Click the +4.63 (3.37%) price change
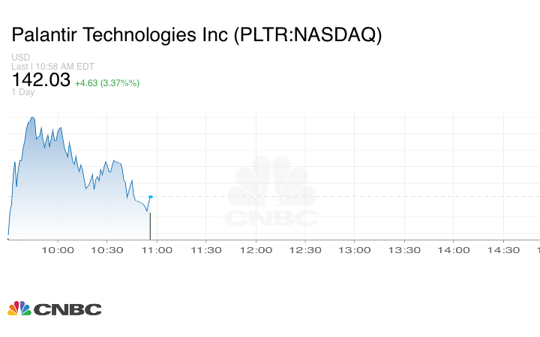 [x=107, y=82]
